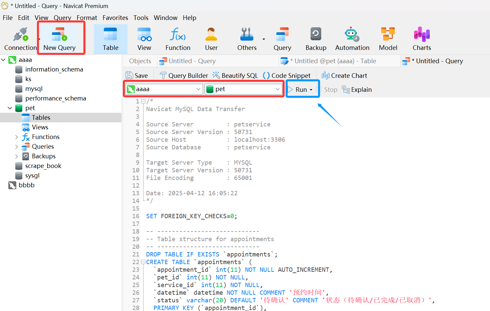490x311 pixels.
Task: Open the File menu
Action: (8, 18)
